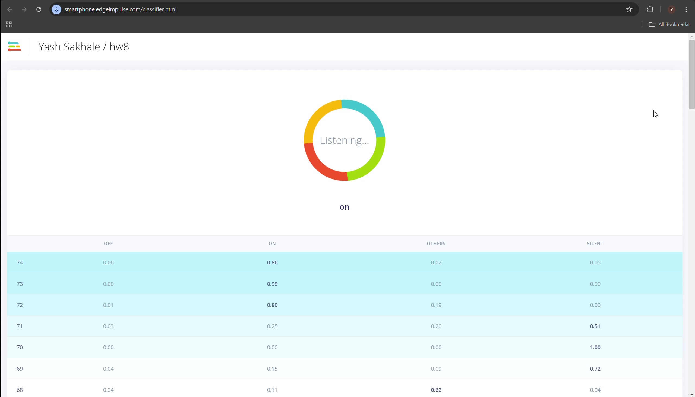The height and width of the screenshot is (397, 695).
Task: Open All Bookmarks folder
Action: coord(669,24)
